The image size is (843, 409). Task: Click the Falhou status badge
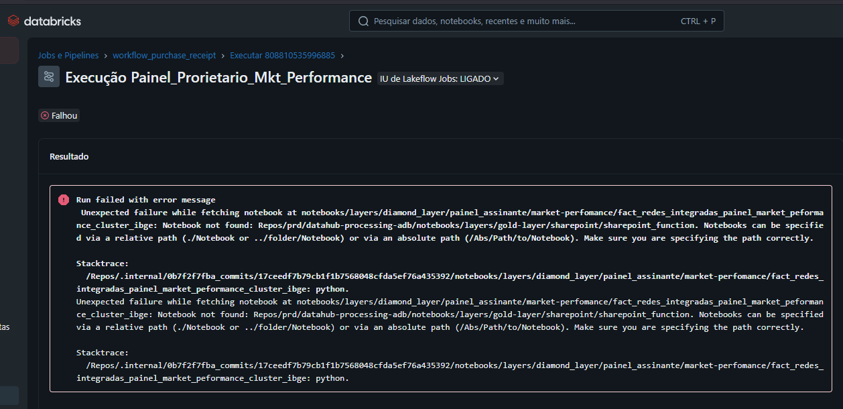pos(60,115)
